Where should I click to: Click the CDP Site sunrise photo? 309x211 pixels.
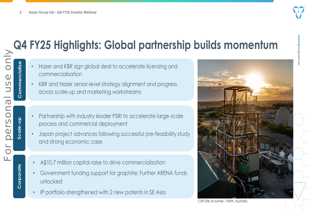tap(245, 129)
